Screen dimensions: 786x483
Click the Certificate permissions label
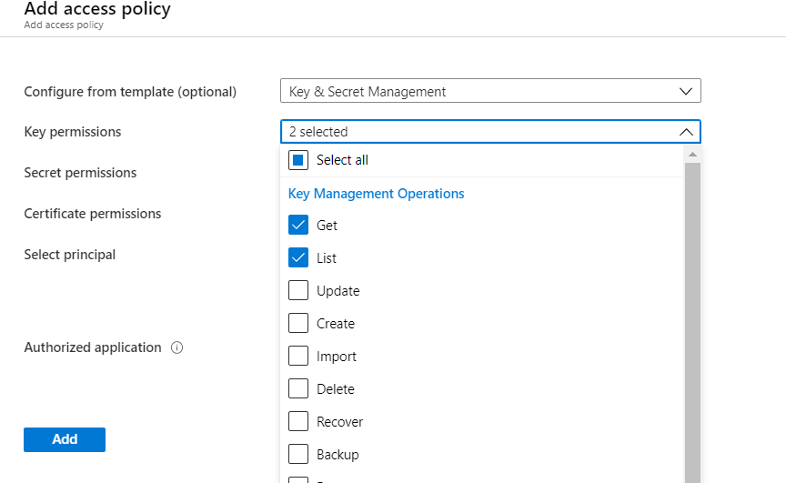tap(93, 214)
